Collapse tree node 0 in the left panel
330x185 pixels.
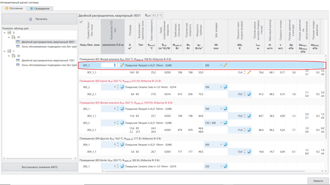pos(5,33)
